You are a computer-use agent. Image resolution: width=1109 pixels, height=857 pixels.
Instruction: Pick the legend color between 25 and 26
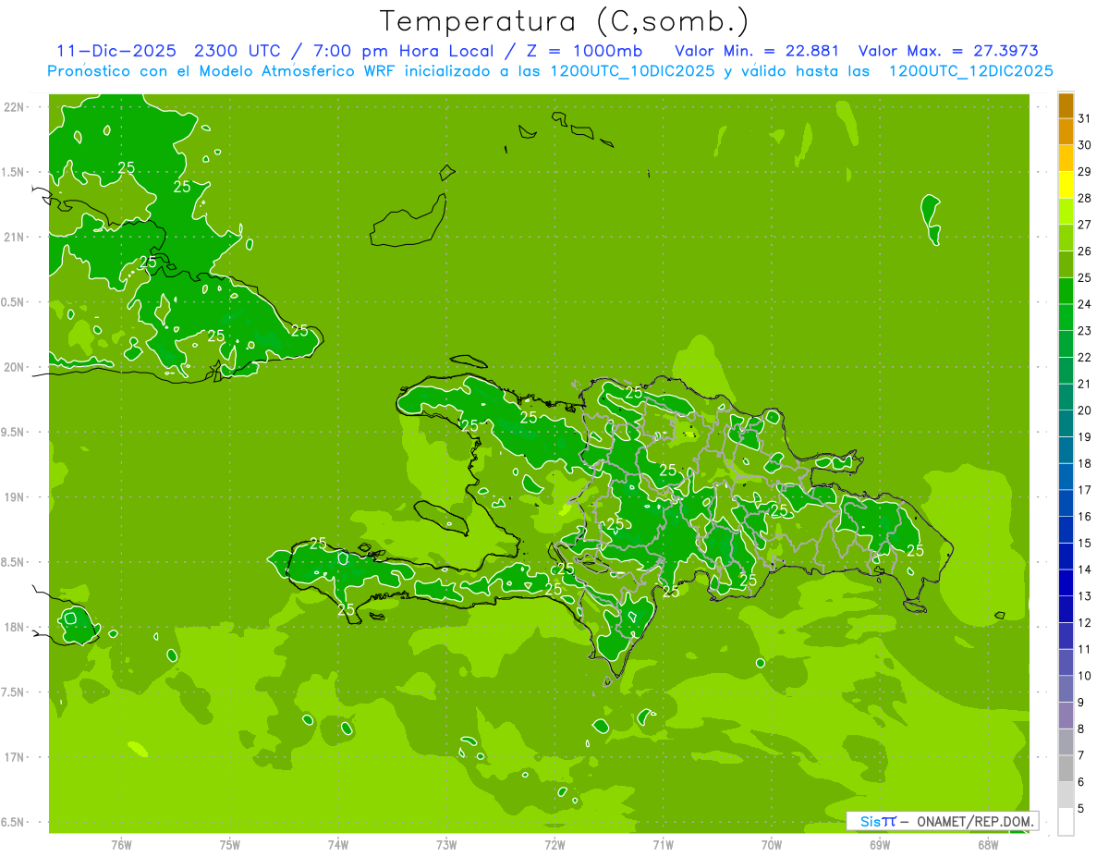point(1066,264)
